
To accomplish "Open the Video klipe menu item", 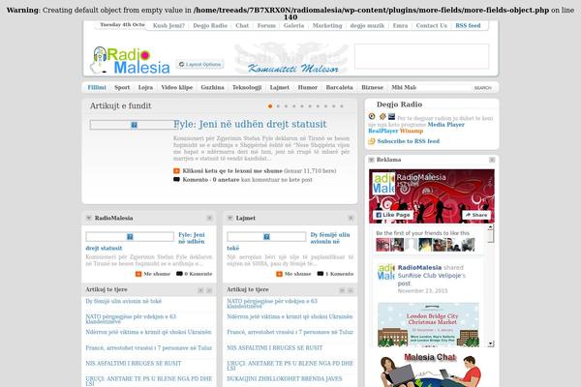I will click(177, 87).
